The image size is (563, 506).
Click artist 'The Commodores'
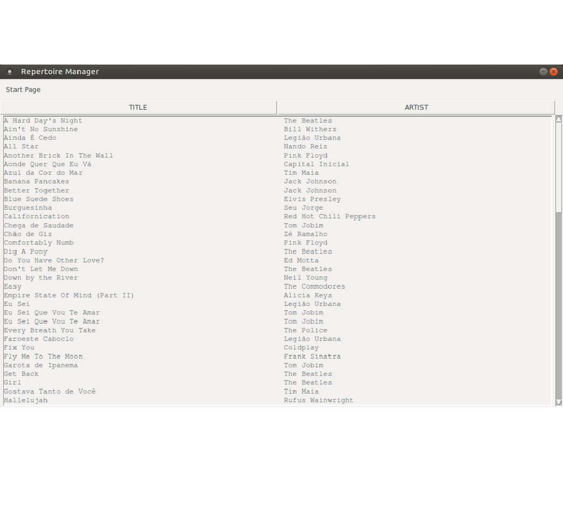pyautogui.click(x=315, y=286)
